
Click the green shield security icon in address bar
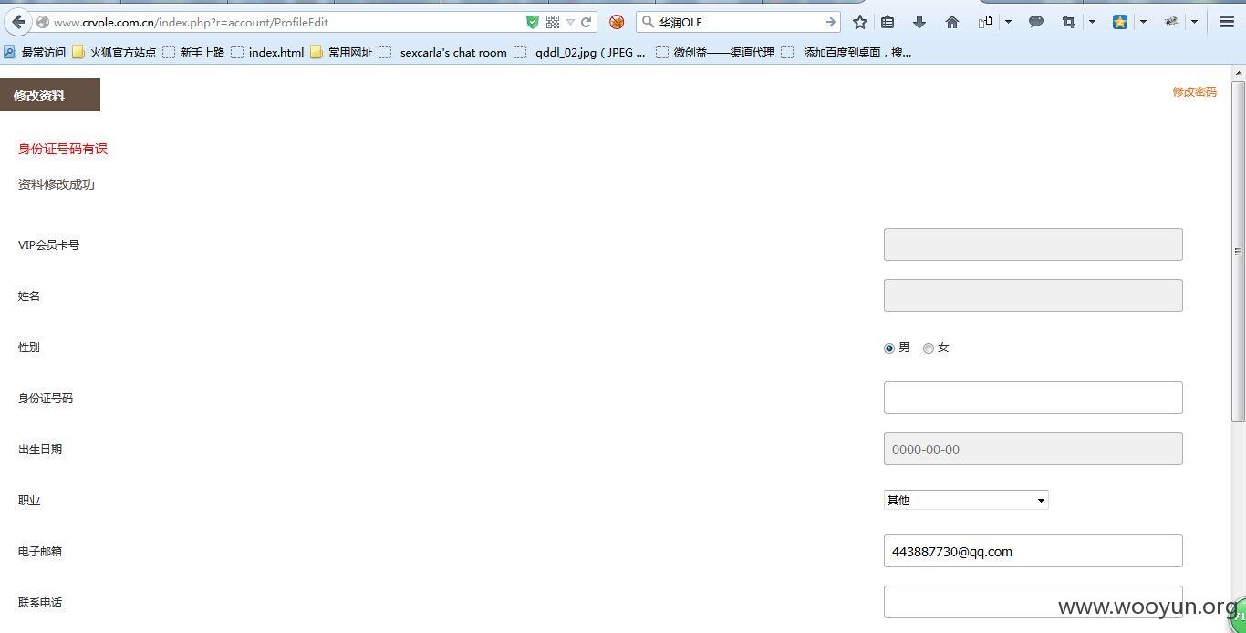pos(533,22)
